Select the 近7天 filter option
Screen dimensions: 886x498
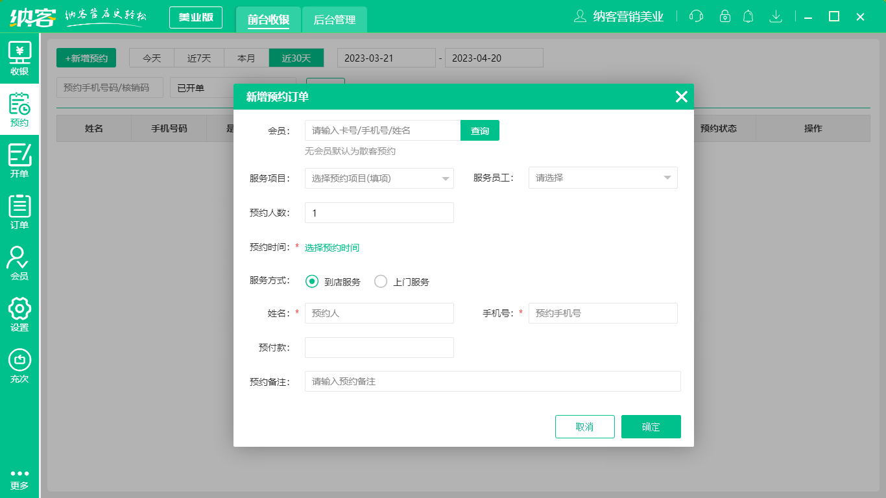click(x=198, y=58)
